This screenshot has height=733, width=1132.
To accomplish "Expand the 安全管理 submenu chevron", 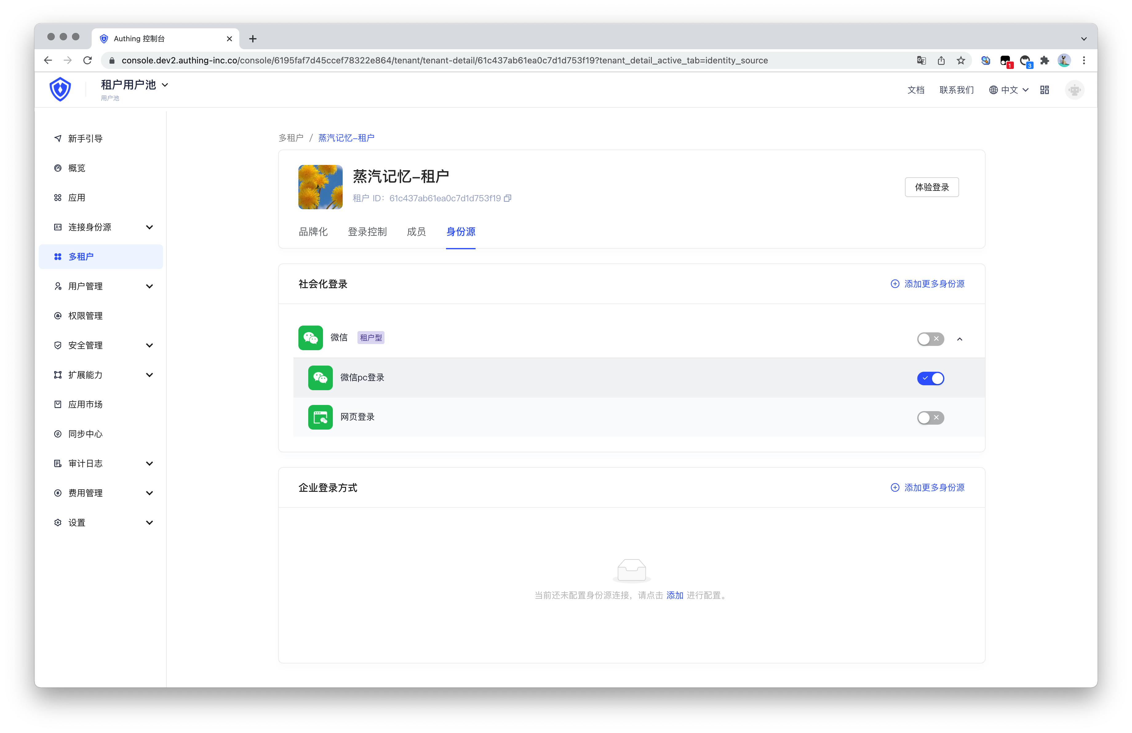I will 149,345.
